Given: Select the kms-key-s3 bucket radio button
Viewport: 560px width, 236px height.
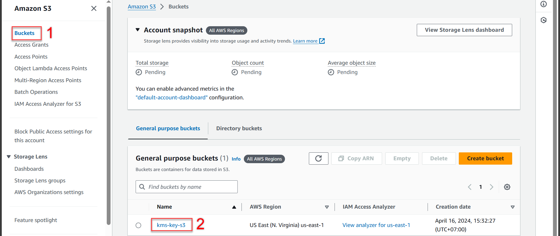Looking at the screenshot, I should click(139, 225).
